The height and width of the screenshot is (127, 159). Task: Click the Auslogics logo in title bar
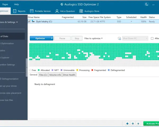click(x=62, y=4)
